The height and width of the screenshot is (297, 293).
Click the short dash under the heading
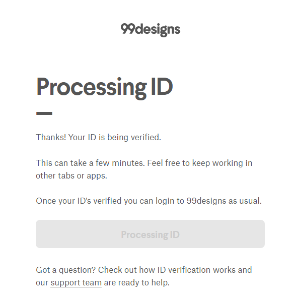click(x=44, y=113)
